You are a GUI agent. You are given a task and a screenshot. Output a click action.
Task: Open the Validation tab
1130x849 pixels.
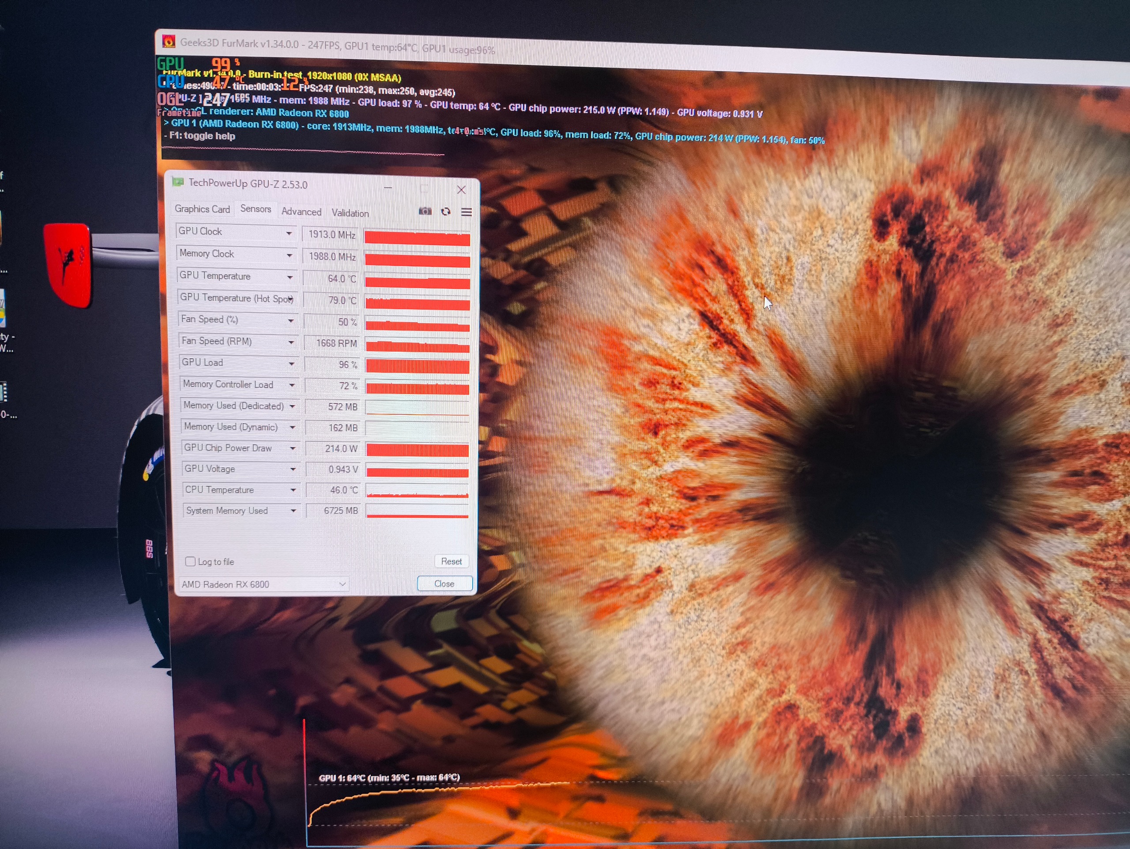(350, 213)
